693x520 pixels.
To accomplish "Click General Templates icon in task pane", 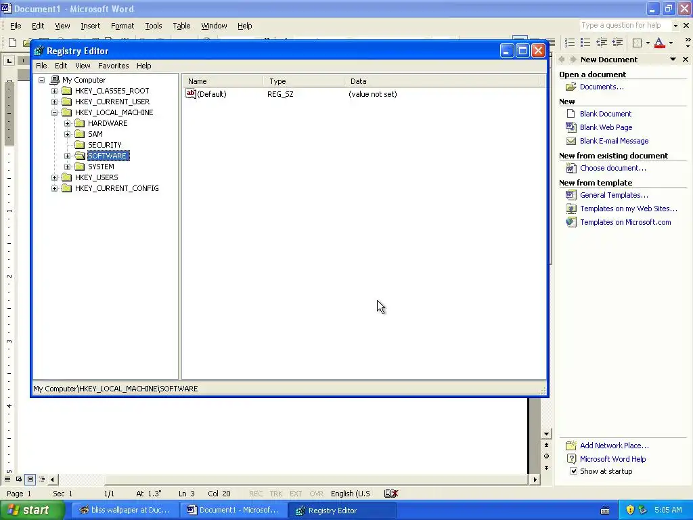I will 571,195.
